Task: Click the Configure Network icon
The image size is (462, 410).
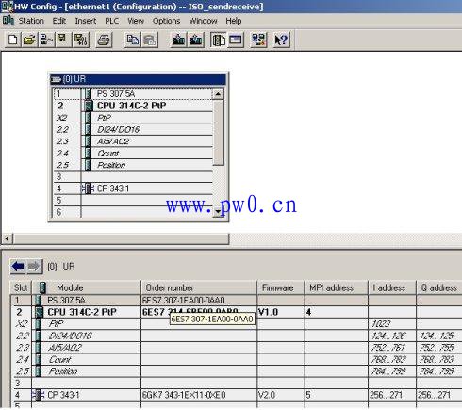Action: pyautogui.click(x=258, y=40)
